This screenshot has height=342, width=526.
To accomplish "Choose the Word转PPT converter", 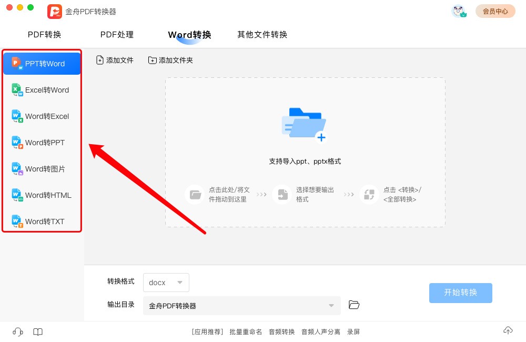I will [x=42, y=142].
